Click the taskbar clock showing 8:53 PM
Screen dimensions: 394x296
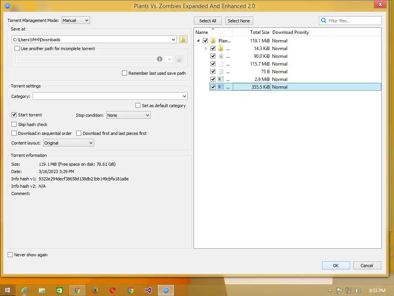coord(377,291)
